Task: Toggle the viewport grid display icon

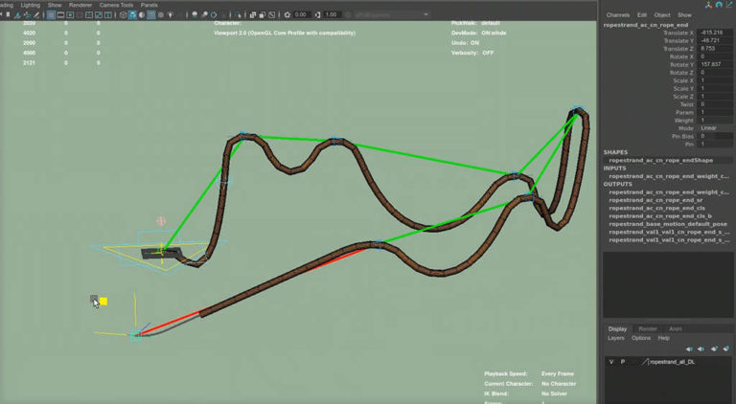Action: [x=51, y=15]
